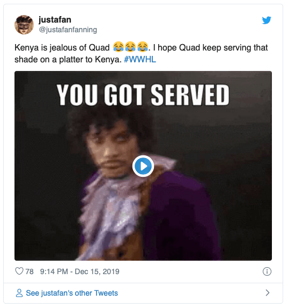Click the justafan display name
Viewport: 288px width, 308px height.
[x=55, y=20]
